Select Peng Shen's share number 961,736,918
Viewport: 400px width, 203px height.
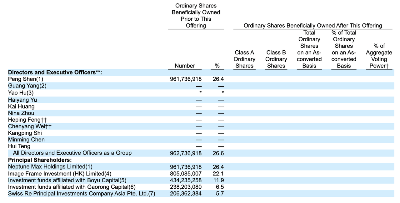click(x=186, y=79)
